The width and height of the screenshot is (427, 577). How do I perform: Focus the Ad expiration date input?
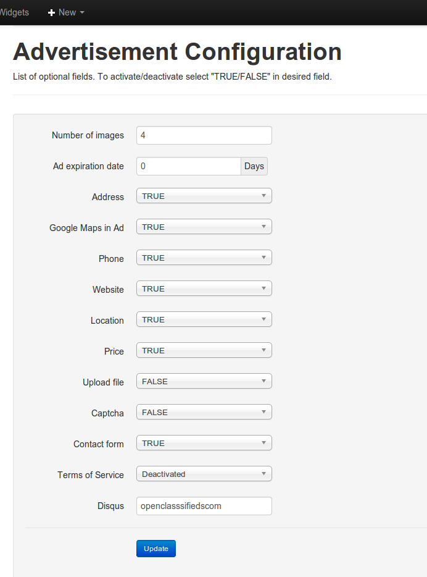click(188, 166)
